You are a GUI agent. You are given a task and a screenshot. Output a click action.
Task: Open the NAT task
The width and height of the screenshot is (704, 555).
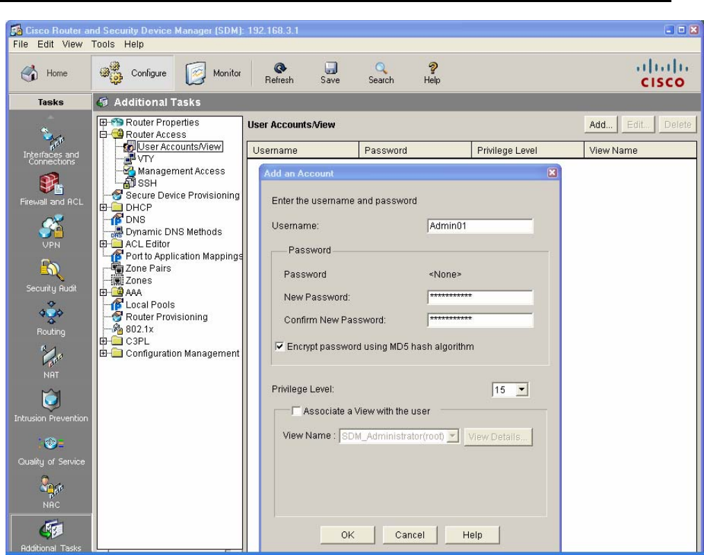(51, 362)
